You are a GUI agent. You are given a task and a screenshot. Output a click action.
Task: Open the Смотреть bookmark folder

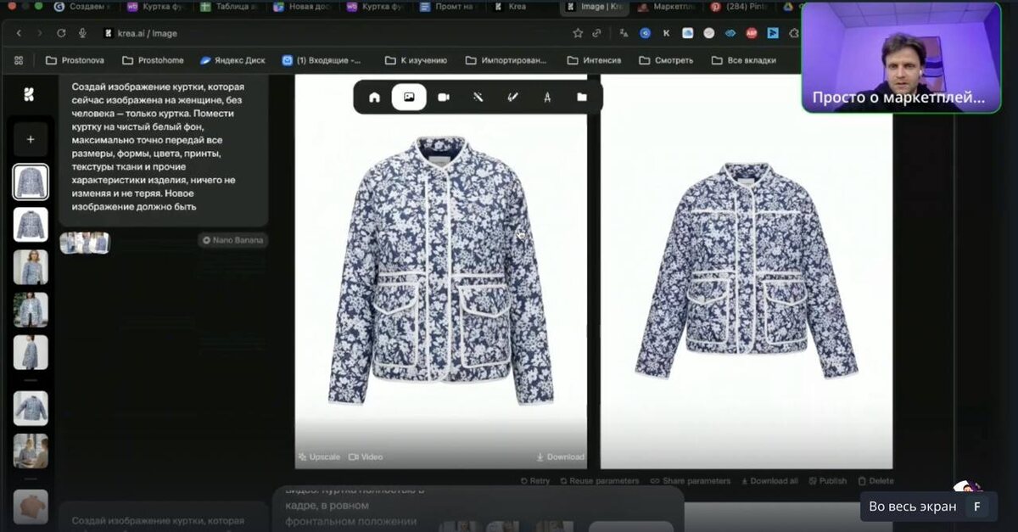point(666,60)
